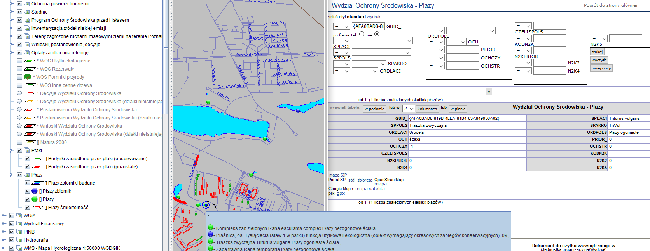Switch display style to wydruk
The height and width of the screenshot is (251, 650).
coord(374,17)
